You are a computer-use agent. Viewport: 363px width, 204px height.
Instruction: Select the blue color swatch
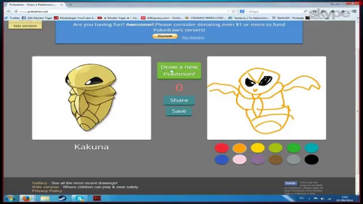222,160
